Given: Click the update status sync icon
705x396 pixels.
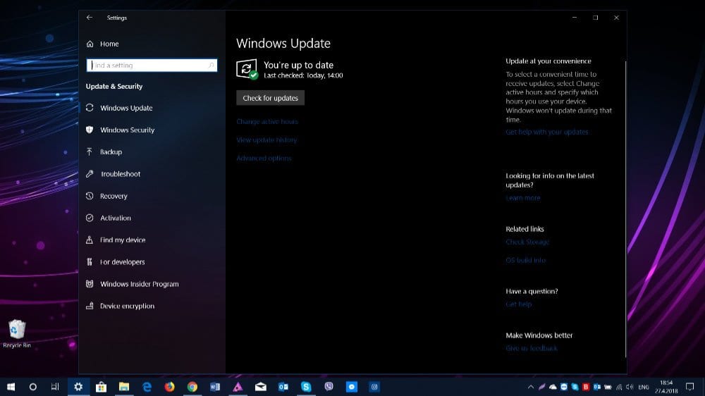Looking at the screenshot, I should 247,69.
